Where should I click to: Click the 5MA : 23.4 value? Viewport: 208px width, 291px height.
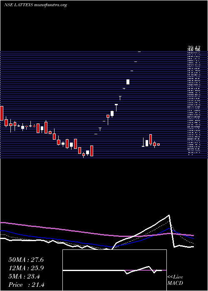(24, 276)
